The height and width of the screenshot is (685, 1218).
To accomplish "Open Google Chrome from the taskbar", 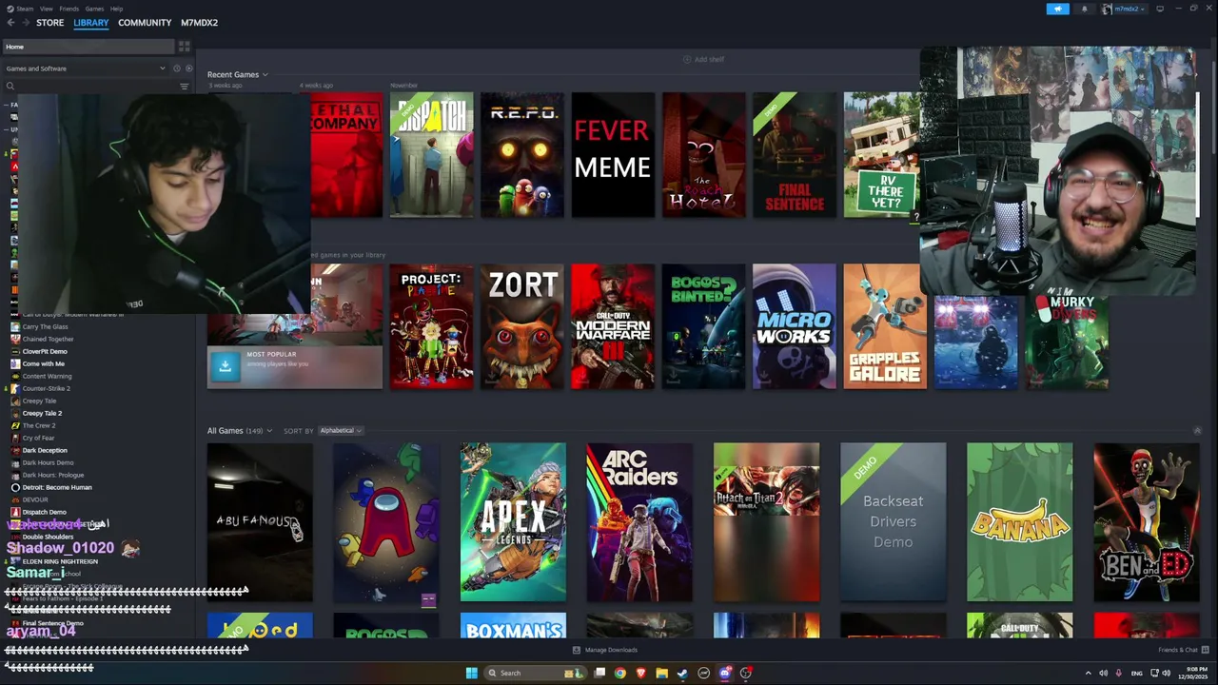I will 620,673.
